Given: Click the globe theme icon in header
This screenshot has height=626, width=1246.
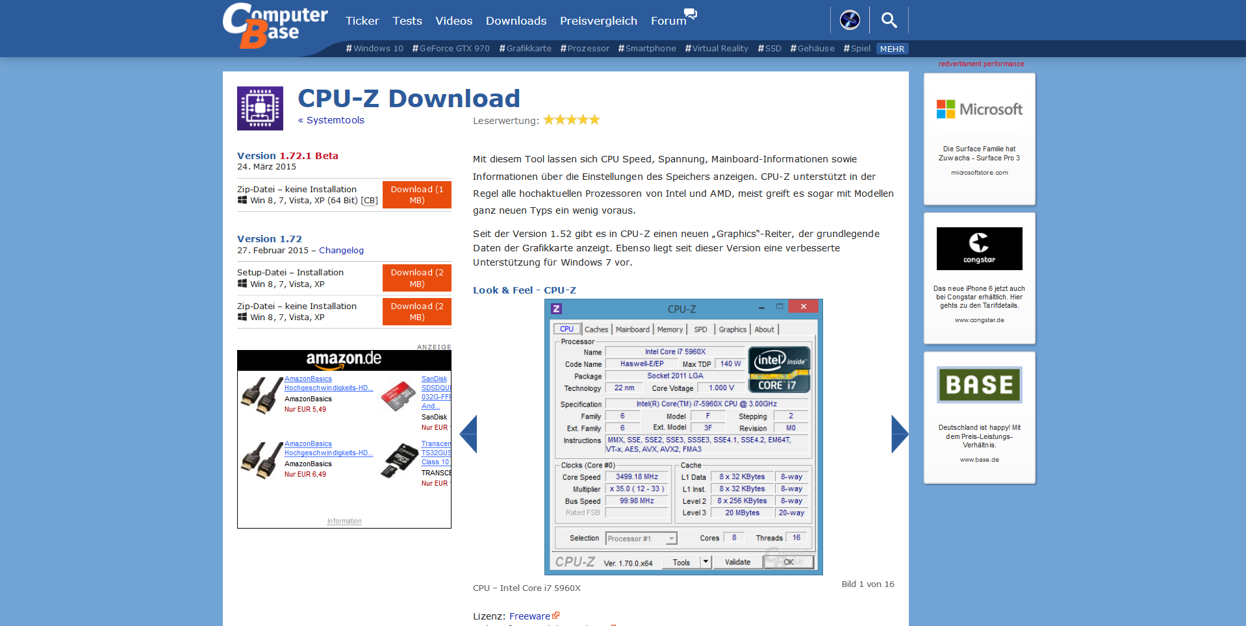Looking at the screenshot, I should 850,20.
